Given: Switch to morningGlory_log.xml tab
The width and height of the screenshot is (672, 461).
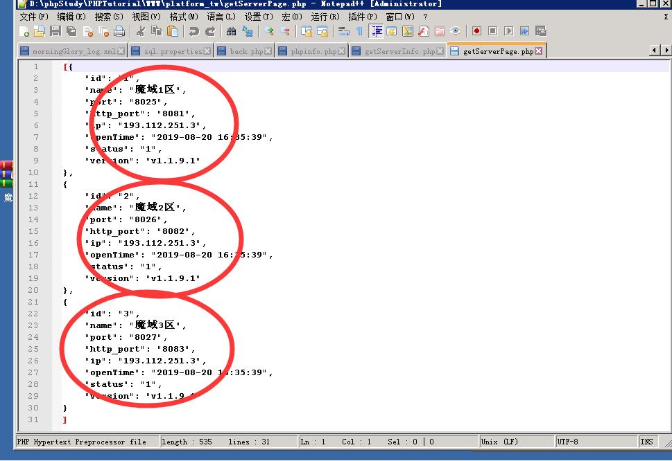Looking at the screenshot, I should (72, 51).
